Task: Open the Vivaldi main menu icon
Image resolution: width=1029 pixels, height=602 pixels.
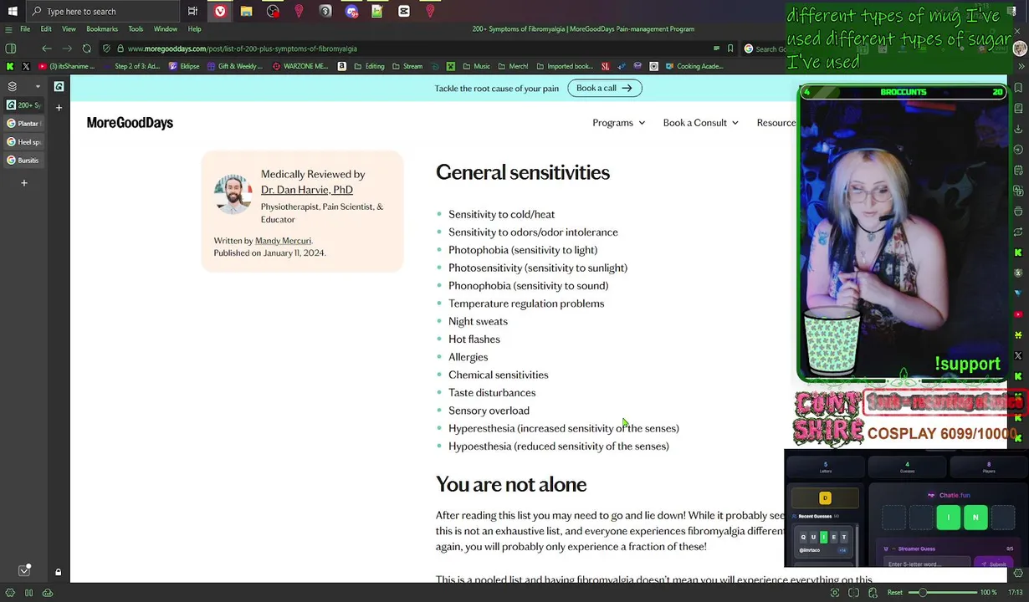Action: pos(9,29)
